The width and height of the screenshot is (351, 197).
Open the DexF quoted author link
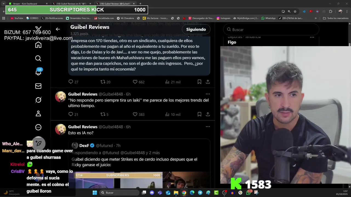tap(84, 146)
